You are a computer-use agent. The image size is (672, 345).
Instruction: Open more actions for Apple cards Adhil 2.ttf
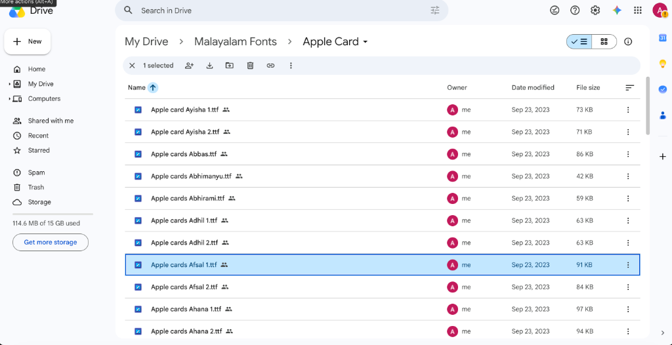pyautogui.click(x=628, y=243)
